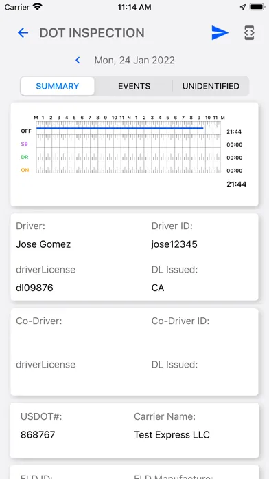Tap the driver ID jose12345
This screenshot has height=479, width=269.
pos(174,244)
